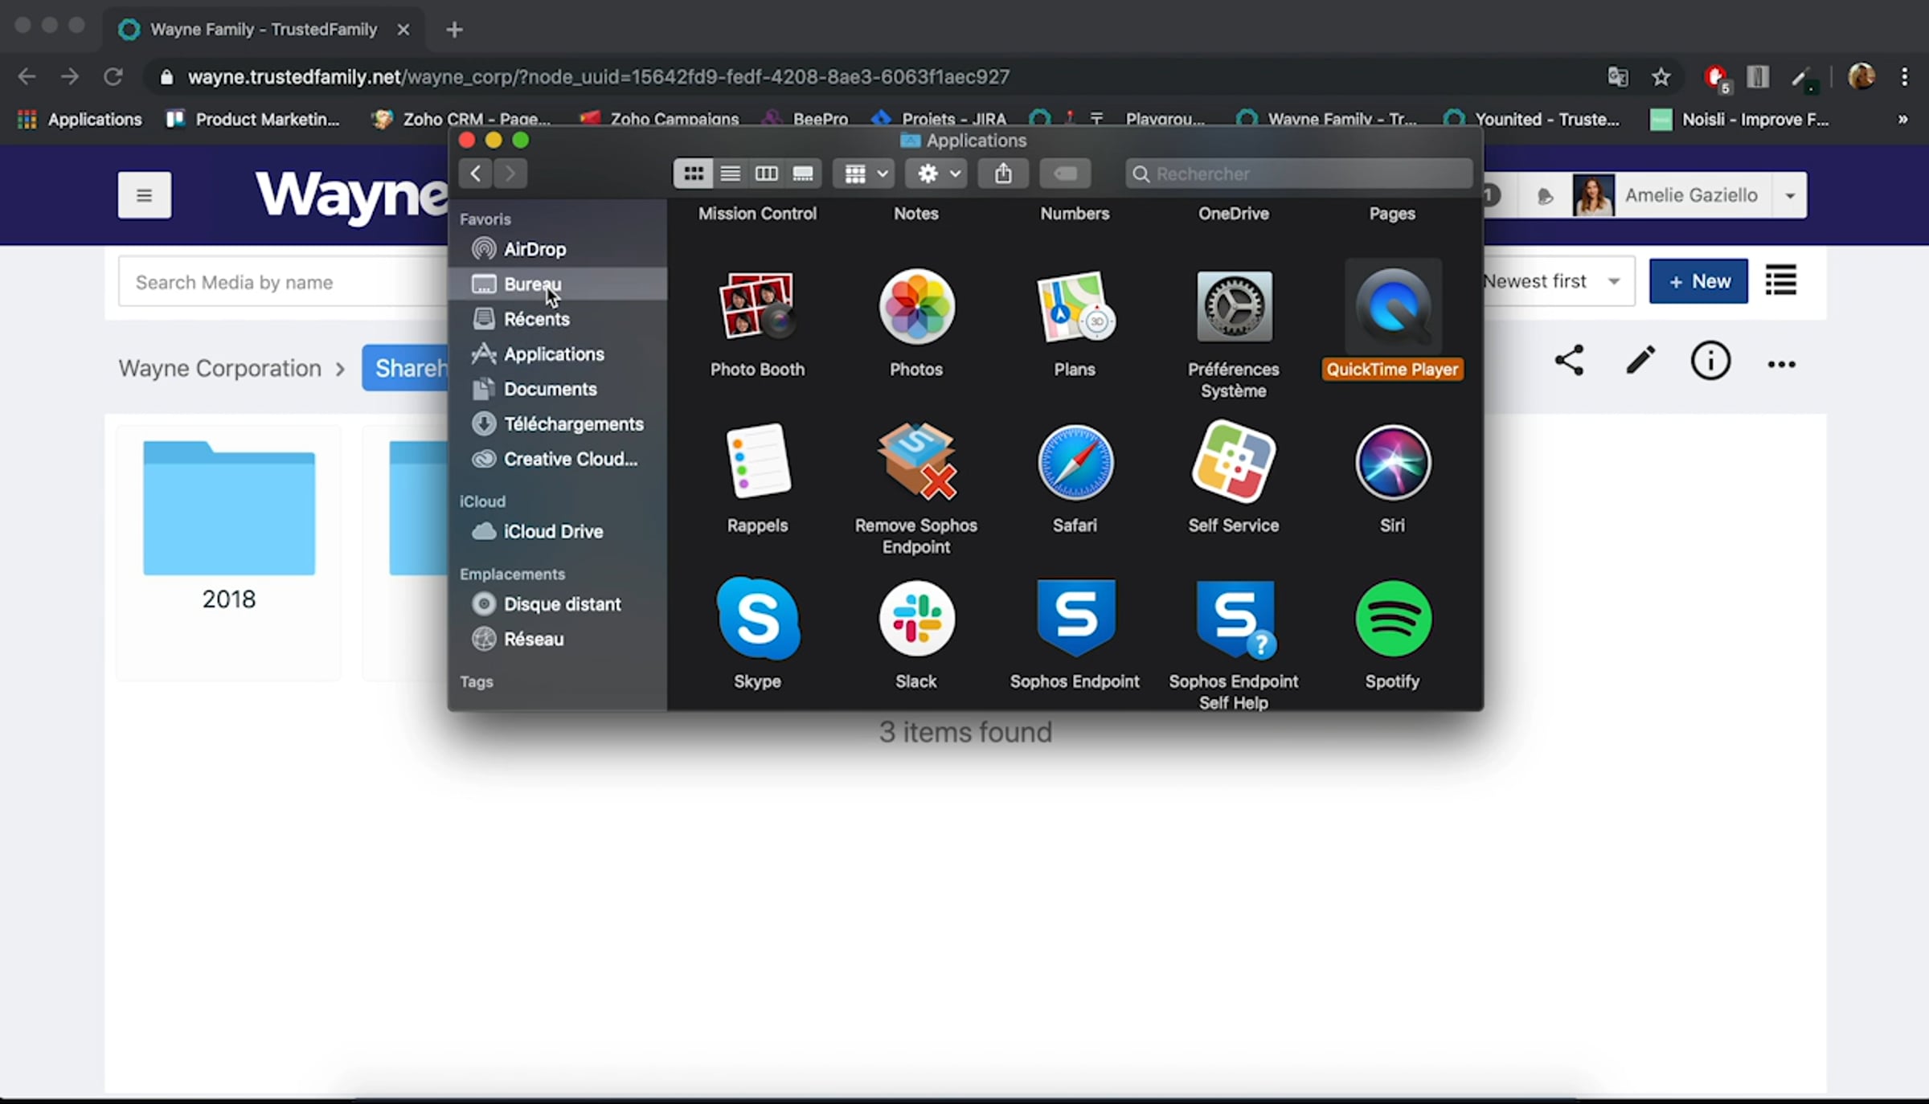Screen dimensions: 1929x1104
Task: Switch Finder to column view
Action: coord(766,174)
